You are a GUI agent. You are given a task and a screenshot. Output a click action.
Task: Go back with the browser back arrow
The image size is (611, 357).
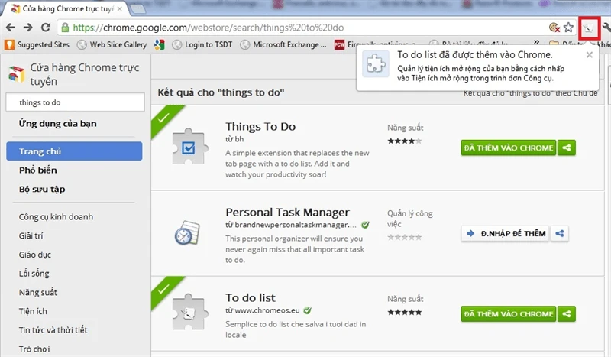(11, 28)
